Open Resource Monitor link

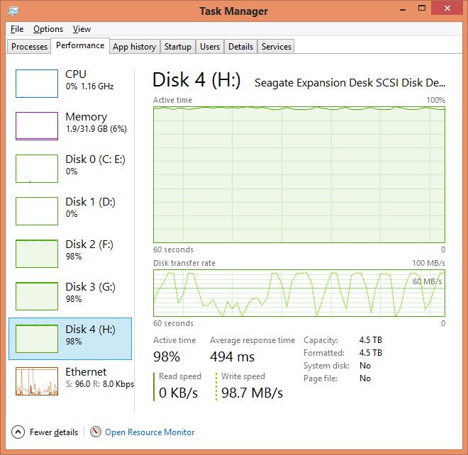150,432
